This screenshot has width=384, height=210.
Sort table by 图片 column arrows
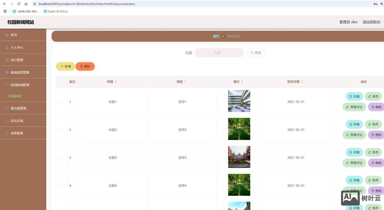point(242,81)
